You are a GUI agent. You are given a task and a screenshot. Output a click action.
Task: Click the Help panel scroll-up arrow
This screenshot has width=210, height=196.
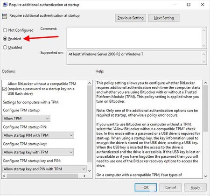tap(205, 83)
